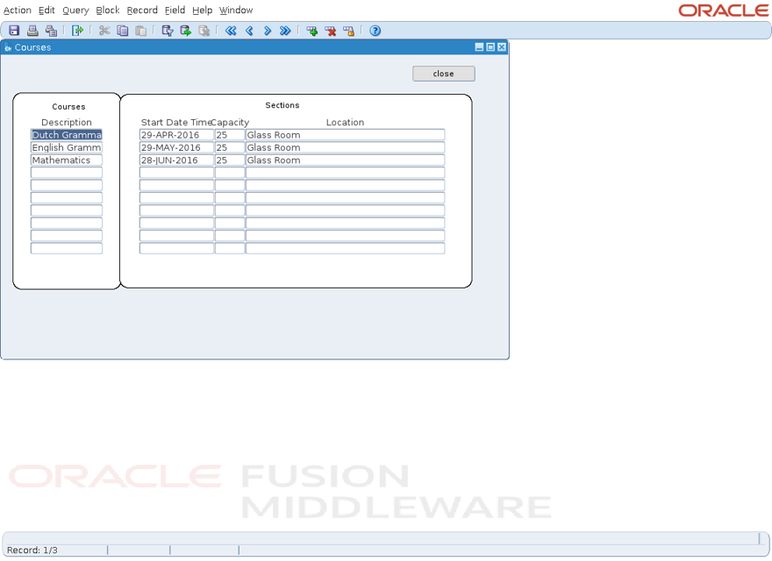This screenshot has height=561, width=772.
Task: Maximize the Courses window
Action: click(490, 47)
